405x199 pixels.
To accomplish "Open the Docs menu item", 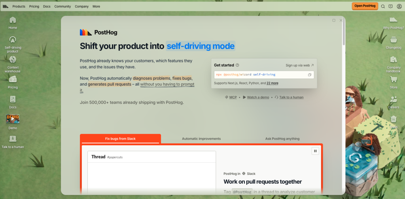I will click(47, 6).
